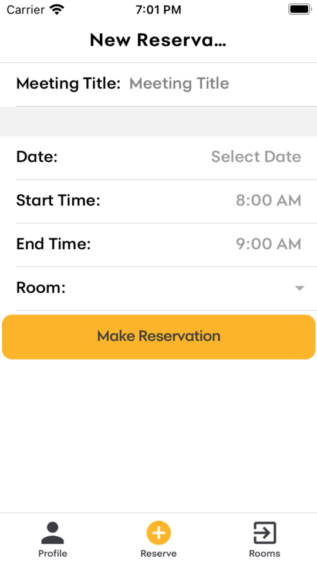
Task: Tap the End Time: row label
Action: coord(53,244)
